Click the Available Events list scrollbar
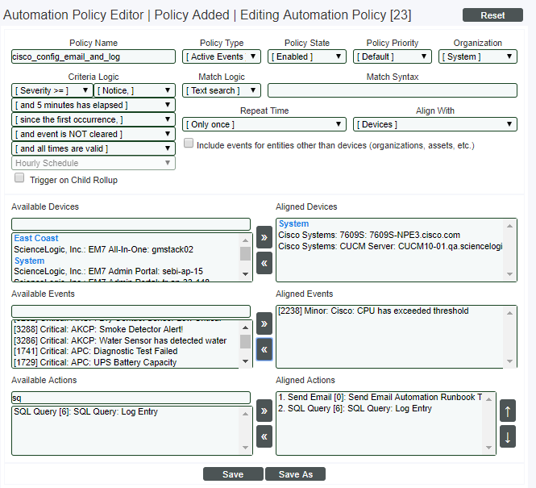The height and width of the screenshot is (488, 536). click(245, 343)
